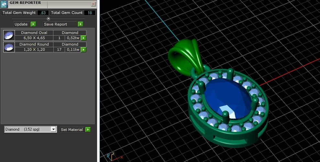Click the Gem Reporter panel icon
The height and width of the screenshot is (162, 320).
[x=4, y=4]
